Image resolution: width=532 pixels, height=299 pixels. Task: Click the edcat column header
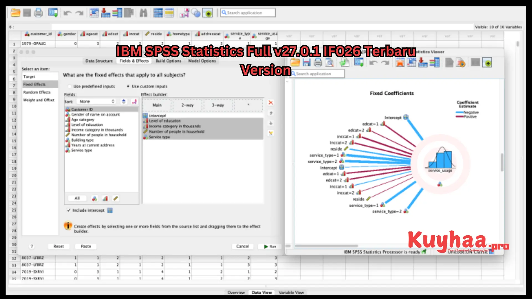pos(110,34)
